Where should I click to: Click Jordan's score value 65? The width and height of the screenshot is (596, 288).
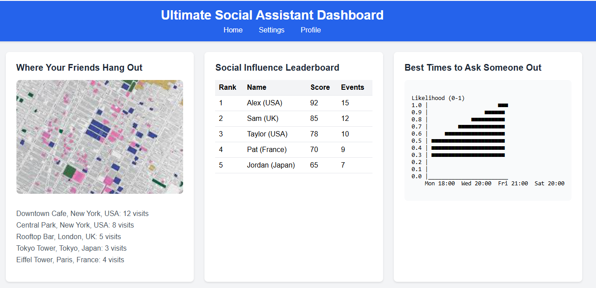(x=314, y=165)
